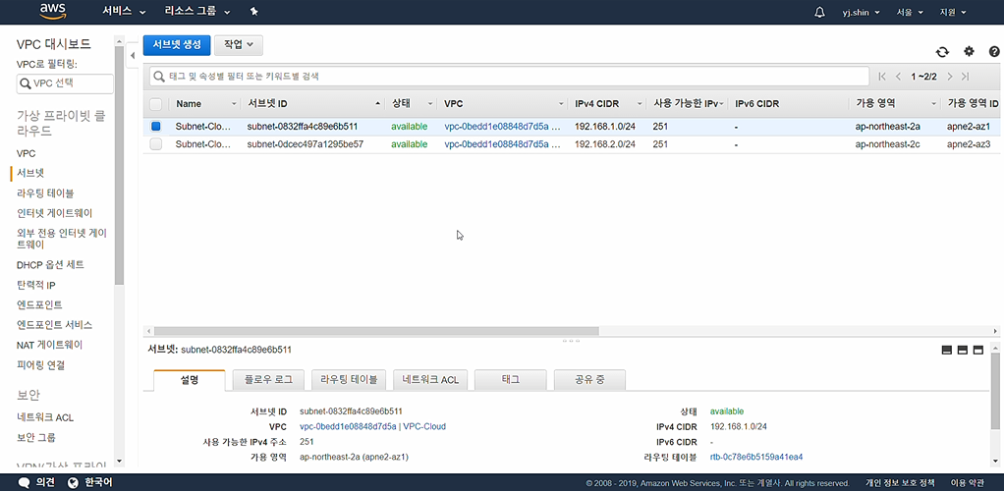Screen dimensions: 1004x492
Task: Go to last page of results
Action: point(965,77)
